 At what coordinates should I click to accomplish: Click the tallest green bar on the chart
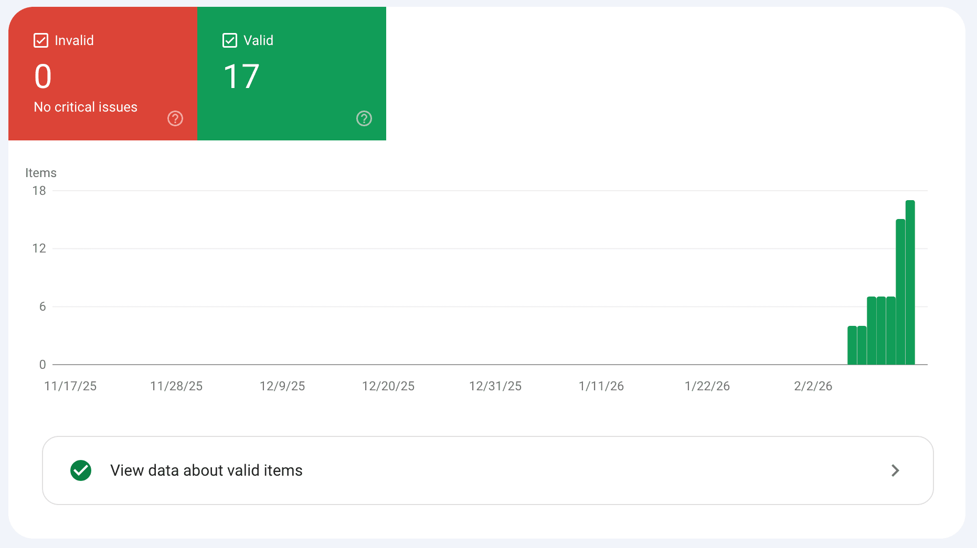tap(909, 283)
